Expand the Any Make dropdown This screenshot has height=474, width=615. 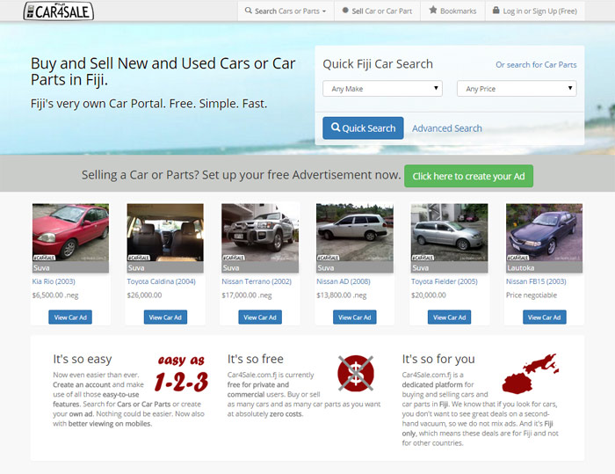[x=382, y=89]
